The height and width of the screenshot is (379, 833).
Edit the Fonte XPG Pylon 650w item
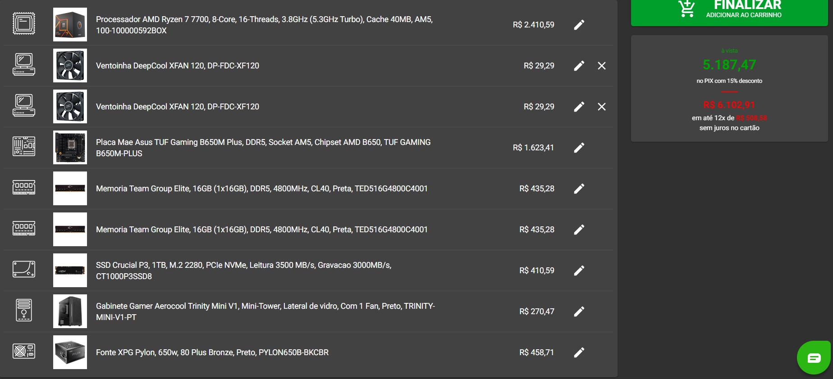point(579,352)
